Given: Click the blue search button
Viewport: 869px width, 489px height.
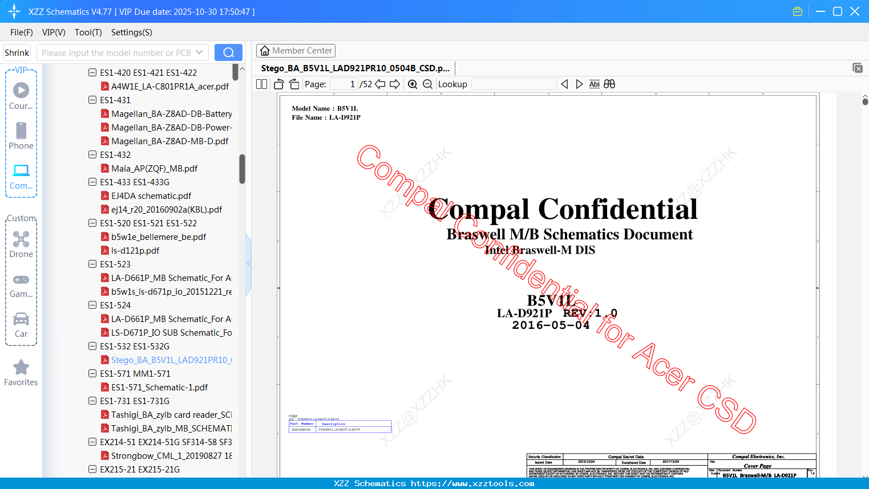Looking at the screenshot, I should click(x=228, y=52).
